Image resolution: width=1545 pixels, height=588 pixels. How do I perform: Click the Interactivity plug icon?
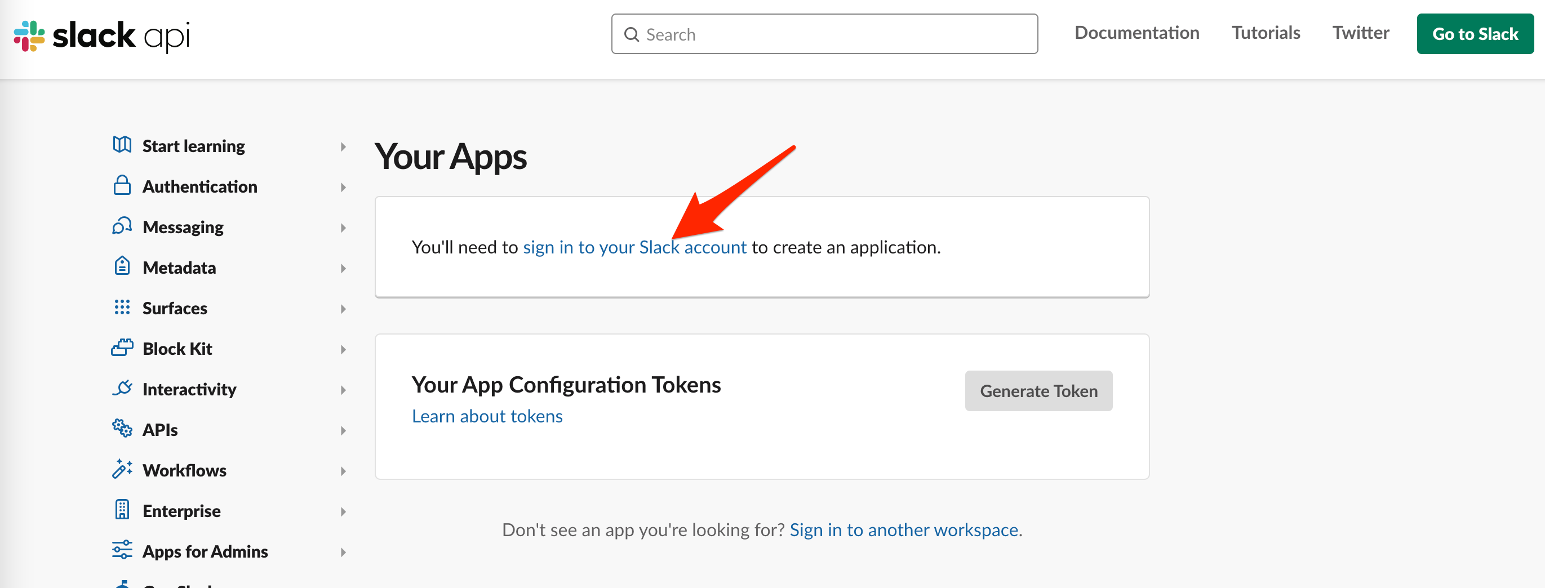tap(122, 389)
